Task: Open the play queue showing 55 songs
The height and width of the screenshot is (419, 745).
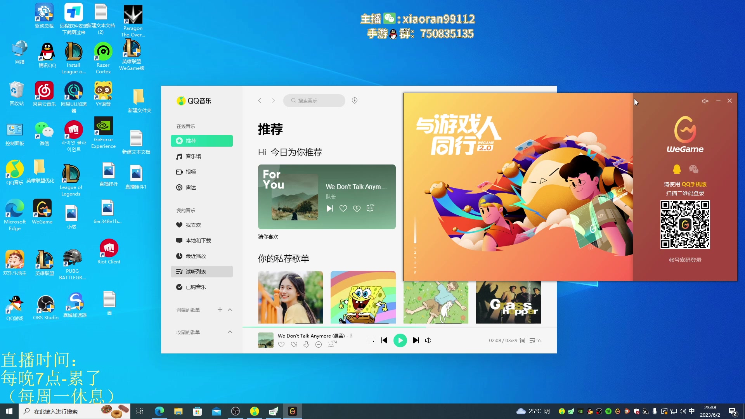Action: pyautogui.click(x=535, y=340)
